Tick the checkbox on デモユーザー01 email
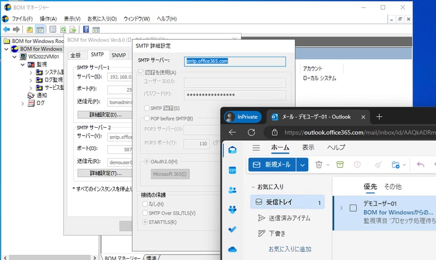Image resolution: width=436 pixels, height=260 pixels. pyautogui.click(x=353, y=208)
